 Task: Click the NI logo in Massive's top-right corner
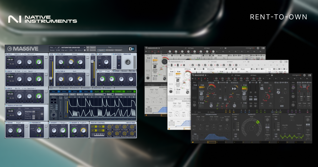point(131,49)
